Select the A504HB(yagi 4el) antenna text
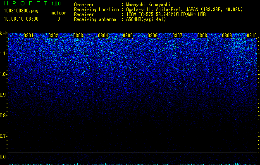 tap(146, 19)
